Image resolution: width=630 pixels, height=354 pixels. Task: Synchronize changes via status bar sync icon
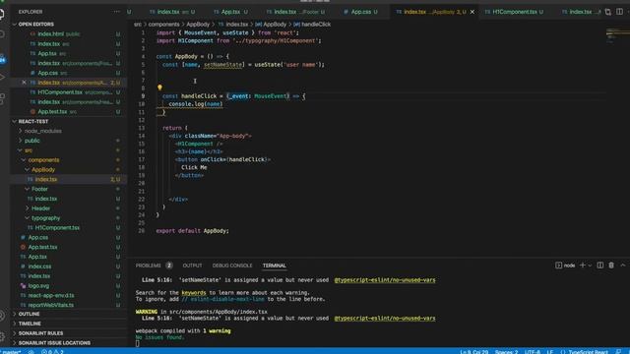pos(31,352)
